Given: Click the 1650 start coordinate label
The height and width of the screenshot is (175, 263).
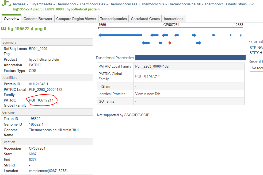Looking at the screenshot, I should click(x=102, y=25).
